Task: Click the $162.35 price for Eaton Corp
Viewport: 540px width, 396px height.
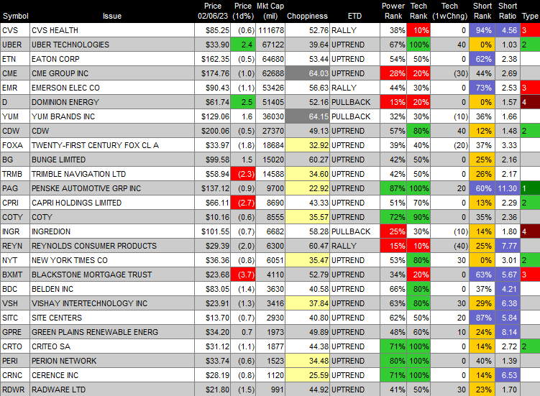Action: 213,59
